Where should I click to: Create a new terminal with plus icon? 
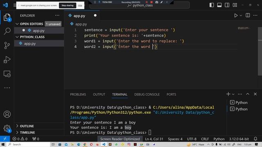[228, 94]
